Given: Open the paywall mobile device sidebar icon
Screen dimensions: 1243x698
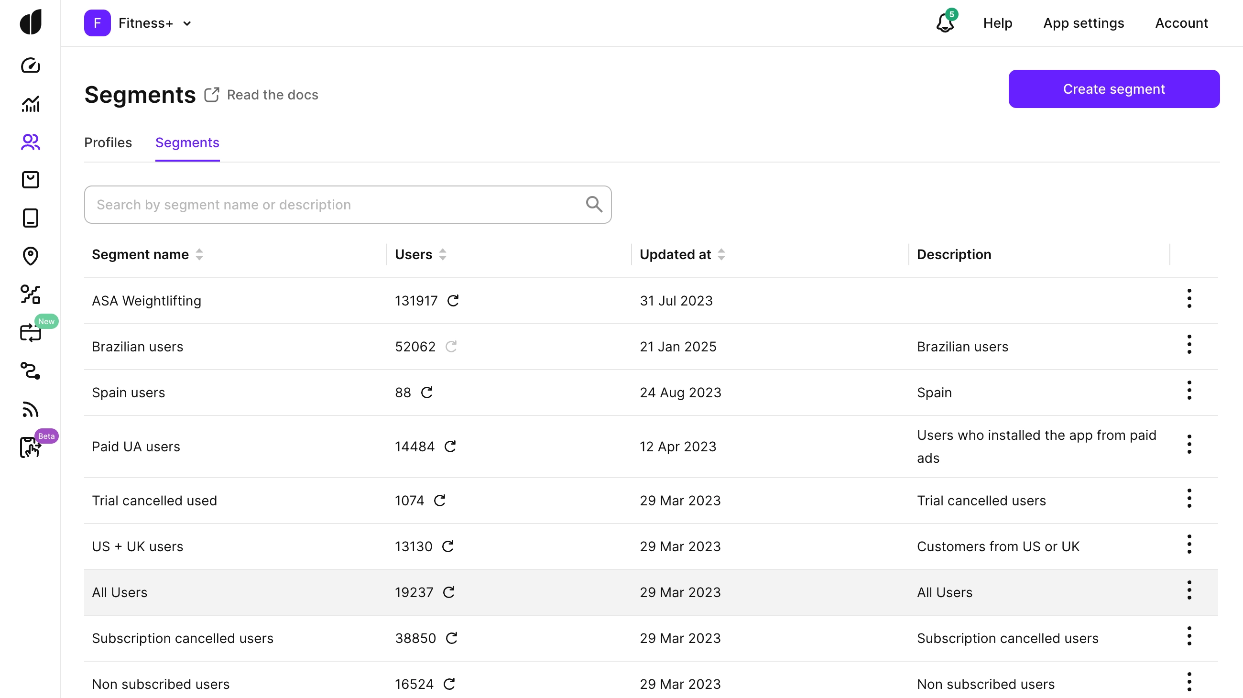Looking at the screenshot, I should [31, 218].
